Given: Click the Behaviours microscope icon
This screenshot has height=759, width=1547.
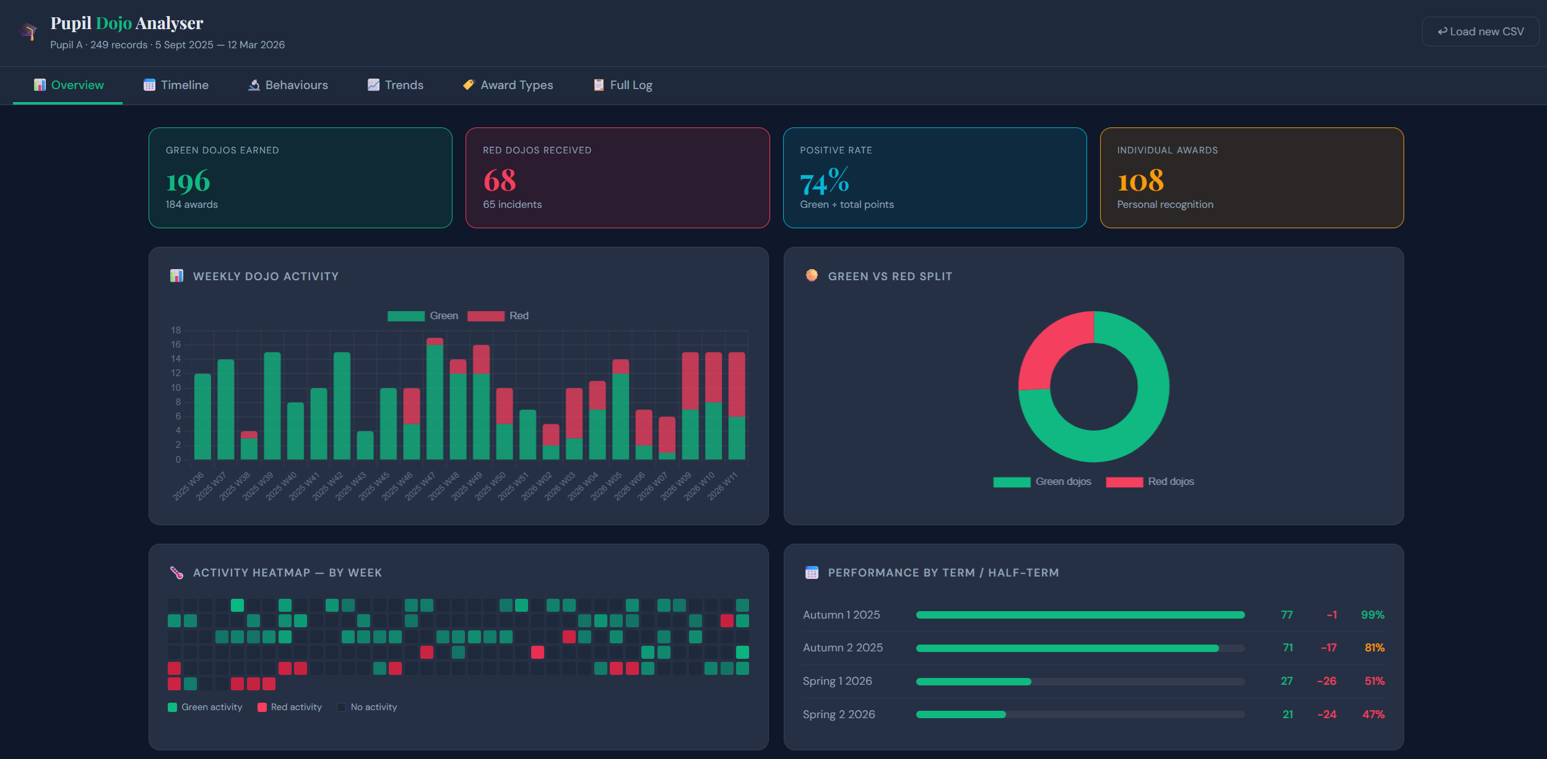Looking at the screenshot, I should [254, 85].
